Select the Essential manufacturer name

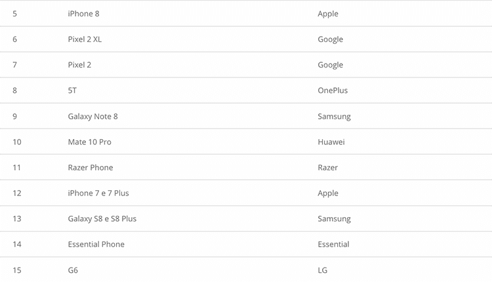point(333,245)
